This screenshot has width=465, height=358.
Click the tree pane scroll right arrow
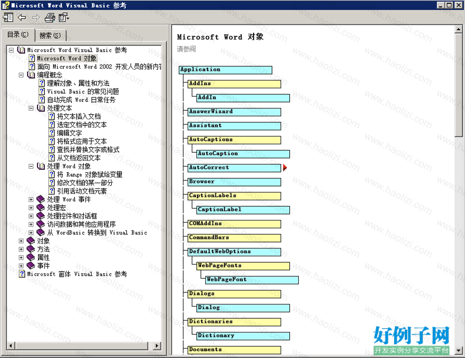click(157, 346)
